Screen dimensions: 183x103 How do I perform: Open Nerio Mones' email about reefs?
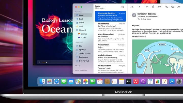111,27
